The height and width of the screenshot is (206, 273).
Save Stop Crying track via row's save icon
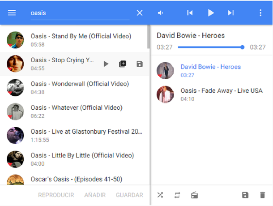[140, 64]
